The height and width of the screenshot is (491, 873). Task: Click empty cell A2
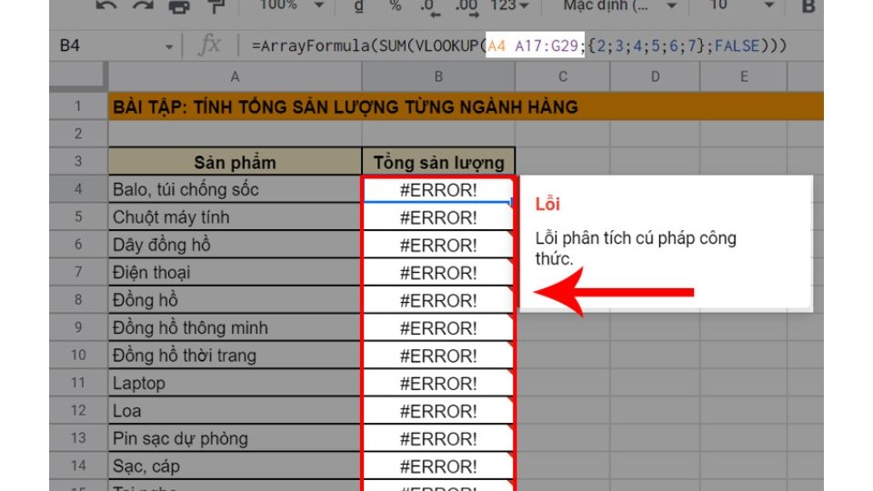(235, 134)
